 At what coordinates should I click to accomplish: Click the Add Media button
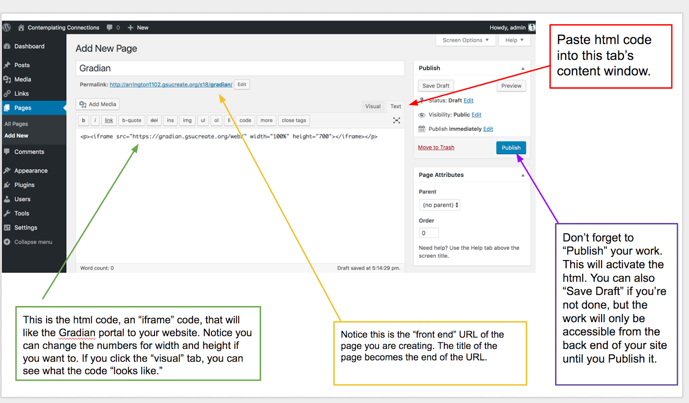click(x=98, y=104)
